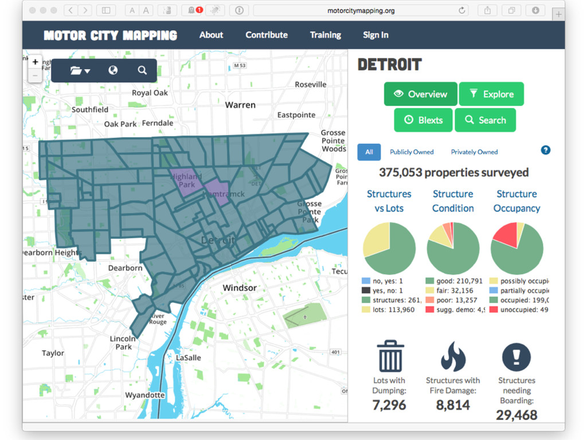Image resolution: width=587 pixels, height=440 pixels.
Task: Click the Motor City Mapping logo
Action: click(111, 35)
